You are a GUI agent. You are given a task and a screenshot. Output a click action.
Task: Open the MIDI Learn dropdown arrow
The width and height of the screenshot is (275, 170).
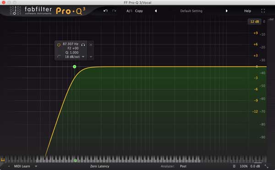36,166
